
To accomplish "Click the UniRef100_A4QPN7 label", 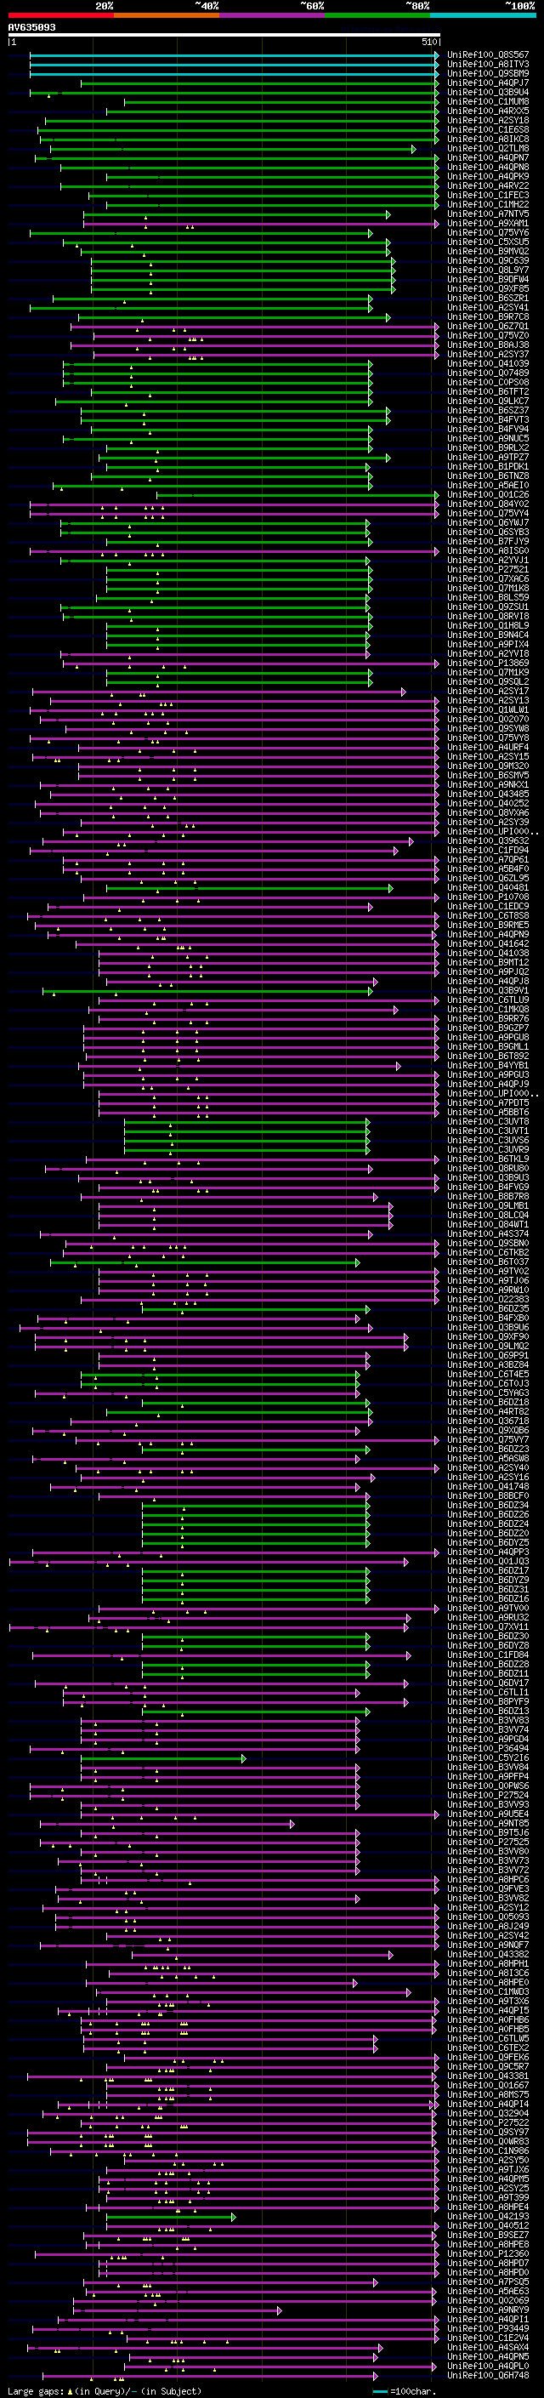I will coord(488,157).
